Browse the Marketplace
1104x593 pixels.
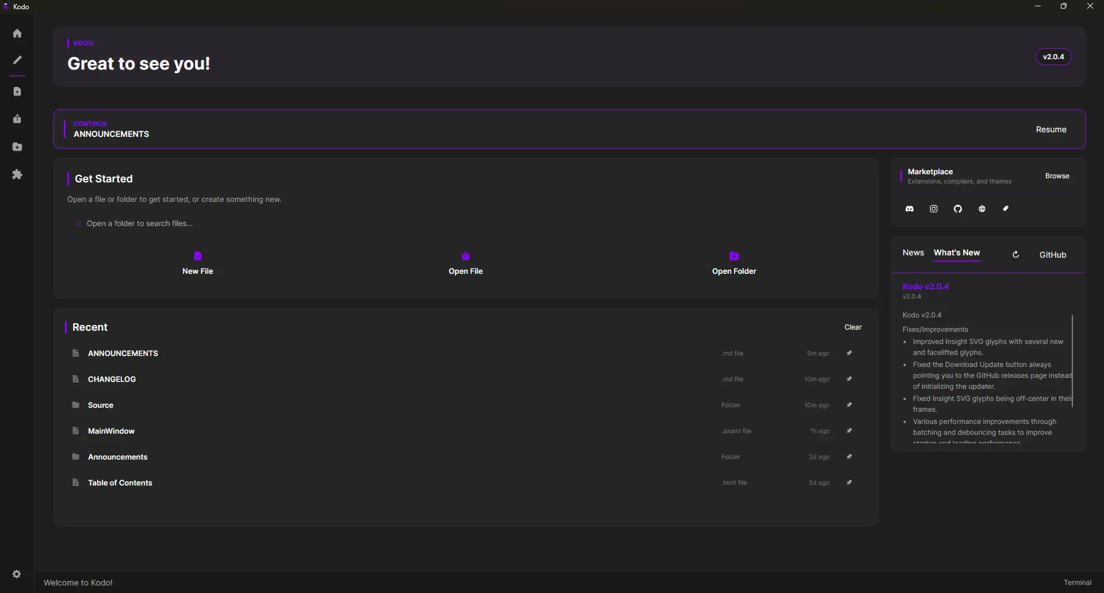(x=1057, y=176)
